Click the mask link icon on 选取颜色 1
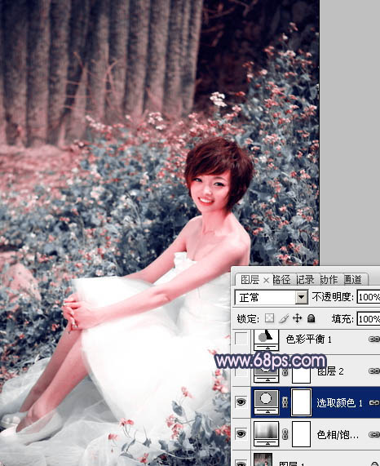This screenshot has height=466, width=380. tap(285, 402)
